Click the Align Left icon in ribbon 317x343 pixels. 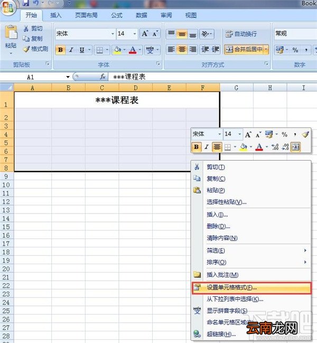click(171, 50)
